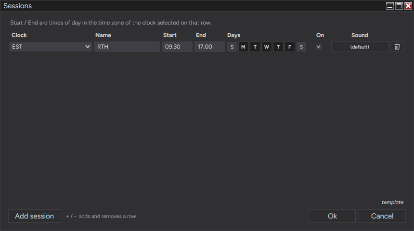Toggle Thursday day button

(278, 47)
